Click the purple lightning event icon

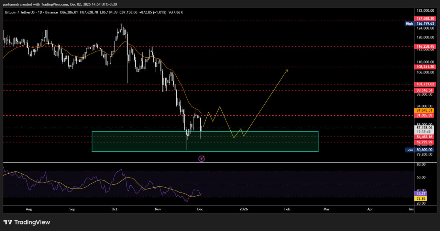pyautogui.click(x=202, y=159)
